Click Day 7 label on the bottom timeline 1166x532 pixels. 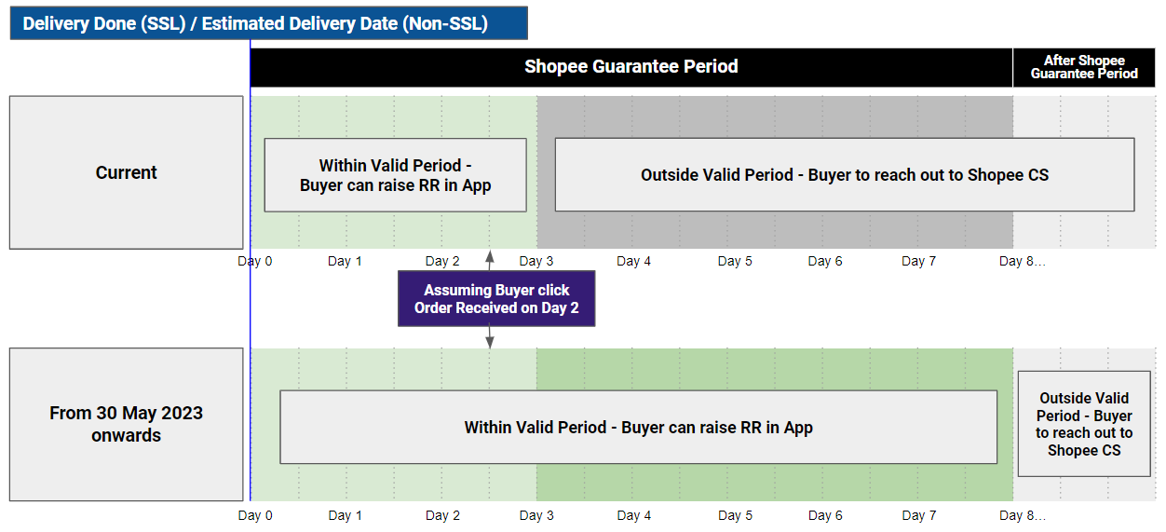tap(918, 515)
